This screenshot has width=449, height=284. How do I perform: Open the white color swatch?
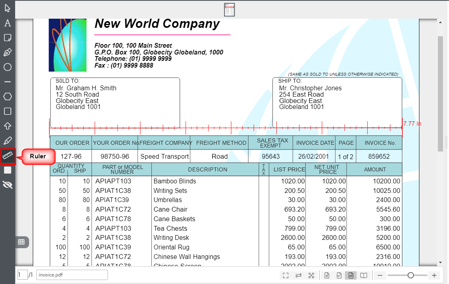[x=8, y=170]
